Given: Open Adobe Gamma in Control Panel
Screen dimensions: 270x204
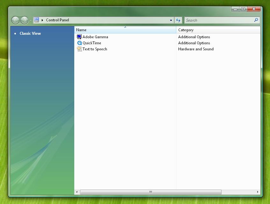Looking at the screenshot, I should pos(95,37).
